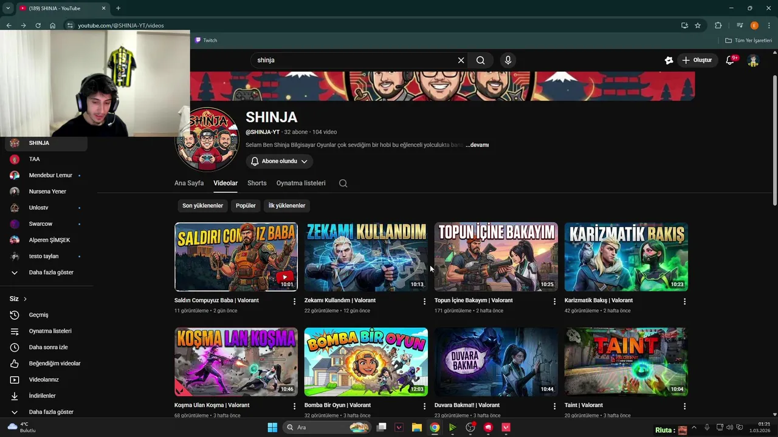Bookmark this page with the star icon

698,25
